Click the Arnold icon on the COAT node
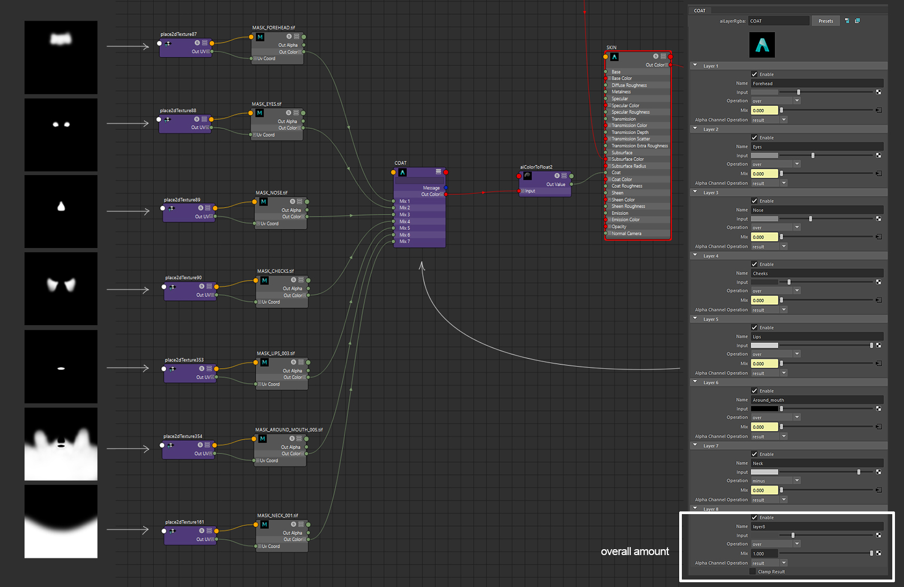904x587 pixels. [x=403, y=172]
